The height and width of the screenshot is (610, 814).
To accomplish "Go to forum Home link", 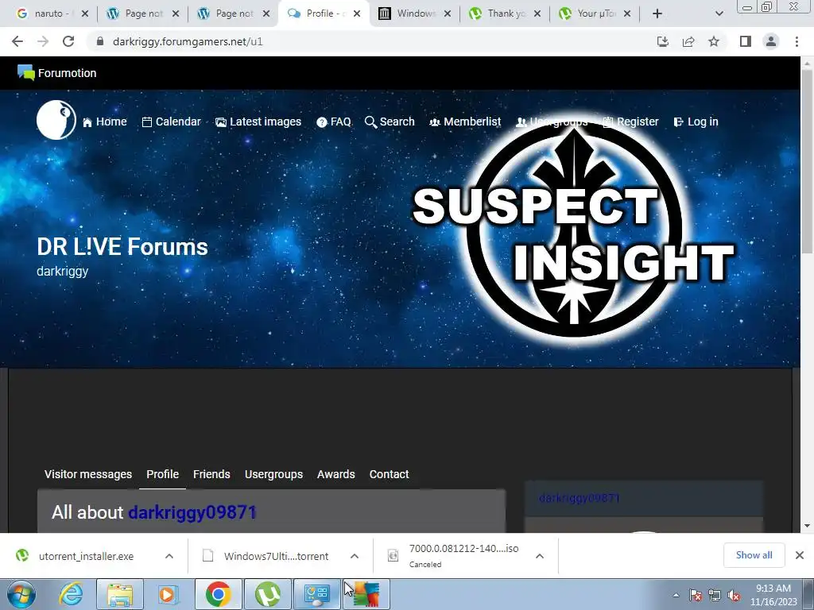I will 105,122.
